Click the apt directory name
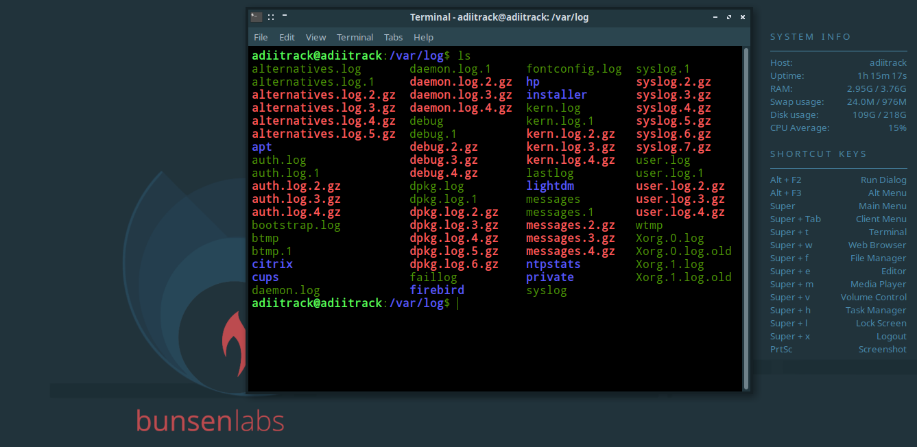This screenshot has height=447, width=917. point(262,147)
